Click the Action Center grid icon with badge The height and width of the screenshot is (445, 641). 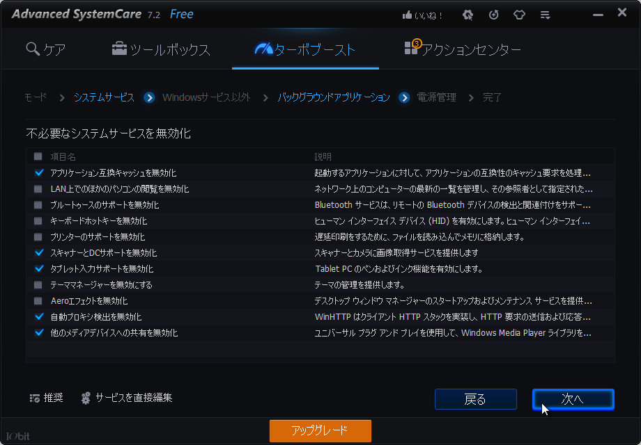coord(412,47)
